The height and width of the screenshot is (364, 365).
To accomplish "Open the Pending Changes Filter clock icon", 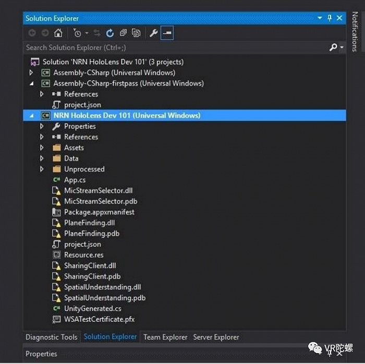I will 77,33.
